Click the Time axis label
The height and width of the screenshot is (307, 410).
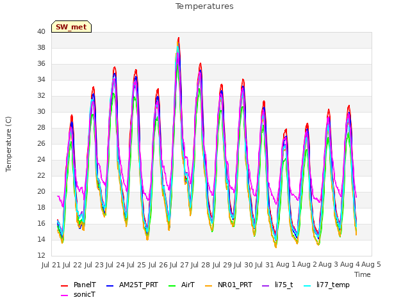click(363, 274)
